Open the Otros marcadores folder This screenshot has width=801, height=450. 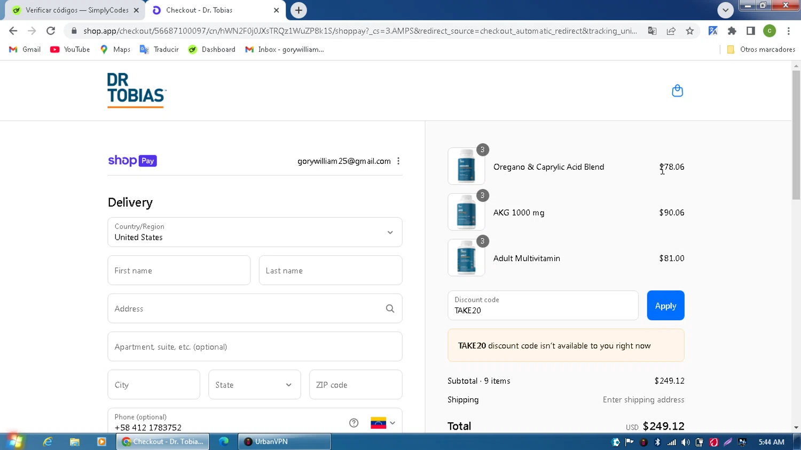pos(761,49)
